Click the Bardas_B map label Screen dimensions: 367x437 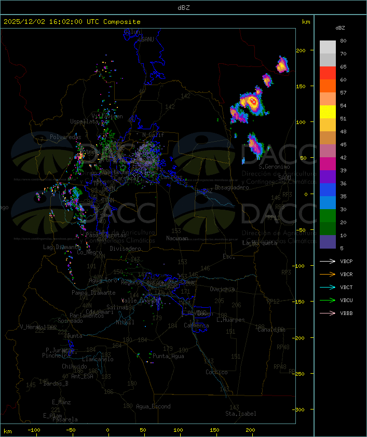click(x=56, y=384)
